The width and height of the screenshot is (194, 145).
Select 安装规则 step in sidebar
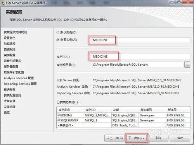tap(9, 49)
